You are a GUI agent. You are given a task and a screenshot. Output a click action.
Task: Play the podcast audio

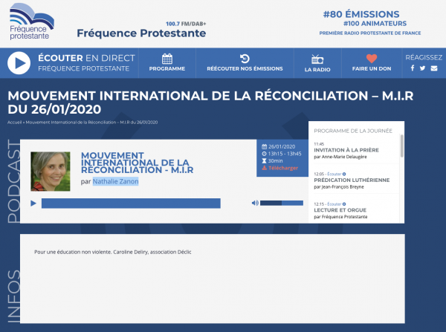point(33,204)
